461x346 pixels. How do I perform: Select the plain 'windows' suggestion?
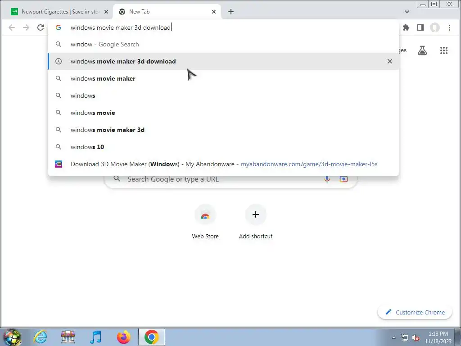click(223, 96)
